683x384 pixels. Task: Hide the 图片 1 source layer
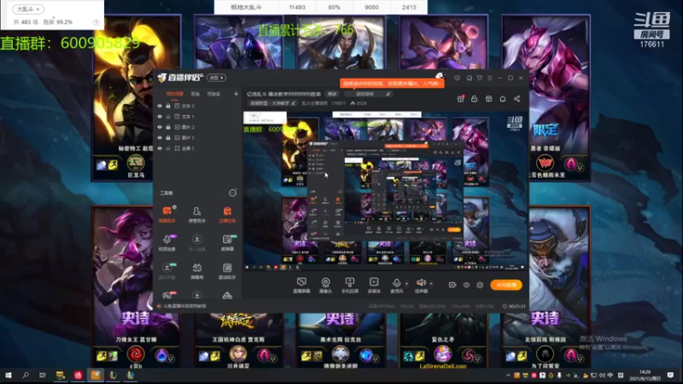click(x=160, y=137)
